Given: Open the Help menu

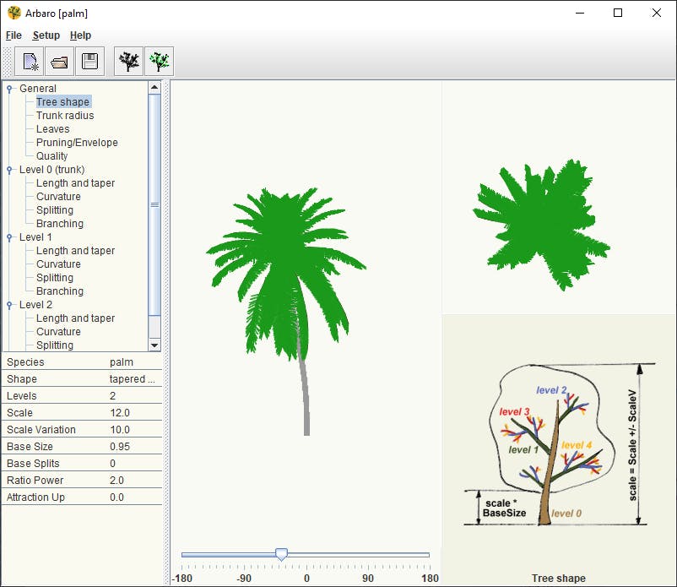Looking at the screenshot, I should [x=81, y=35].
